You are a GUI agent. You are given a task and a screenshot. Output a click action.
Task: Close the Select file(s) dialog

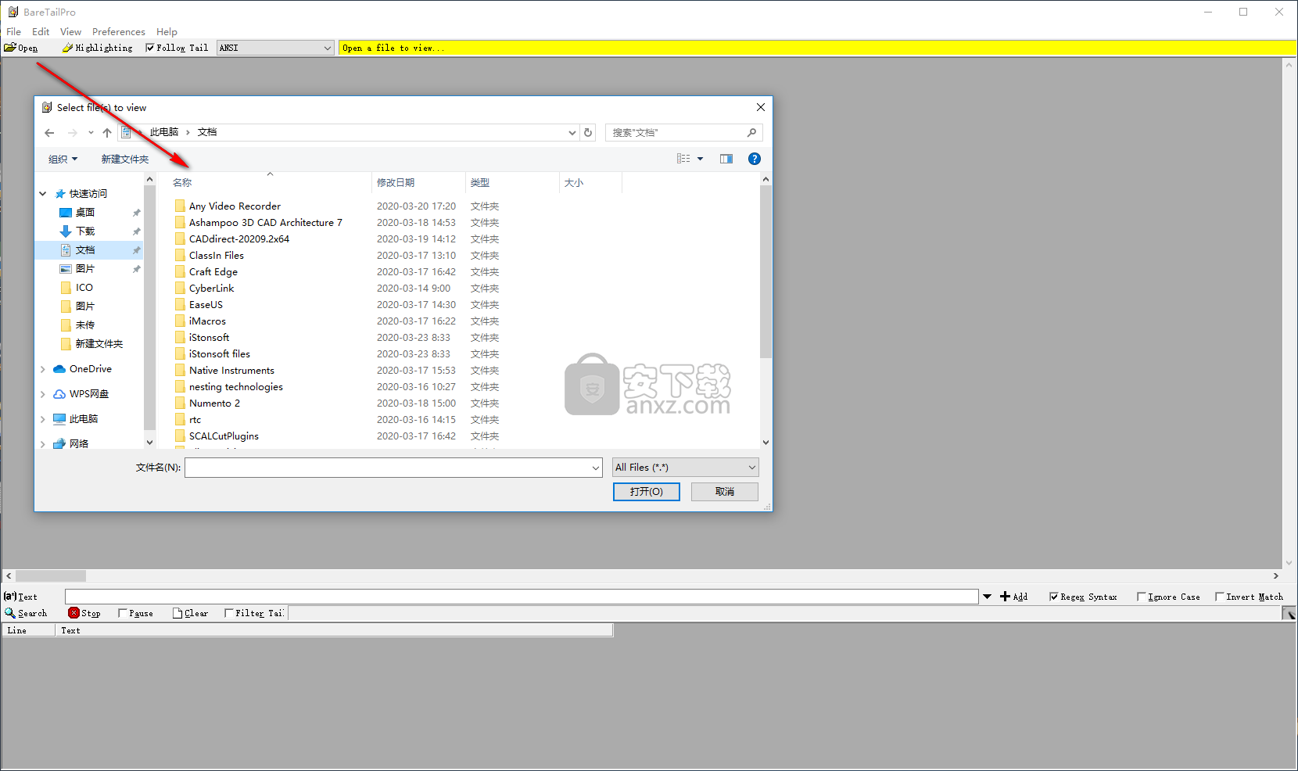click(761, 107)
